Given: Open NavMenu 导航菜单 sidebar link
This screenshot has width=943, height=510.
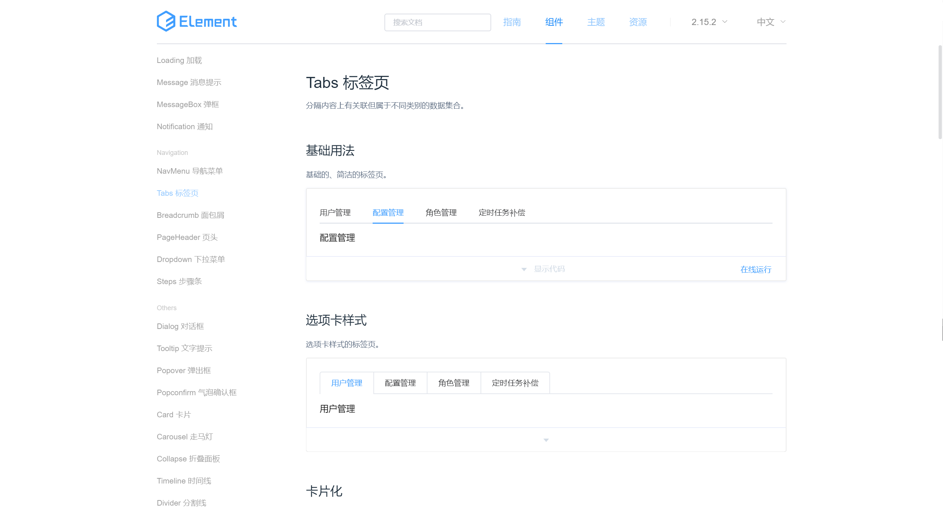Looking at the screenshot, I should [x=190, y=171].
